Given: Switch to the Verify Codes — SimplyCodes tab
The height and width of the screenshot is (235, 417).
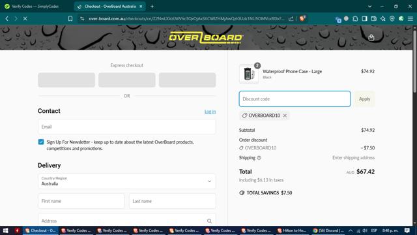Looking at the screenshot, I should click(x=35, y=7).
